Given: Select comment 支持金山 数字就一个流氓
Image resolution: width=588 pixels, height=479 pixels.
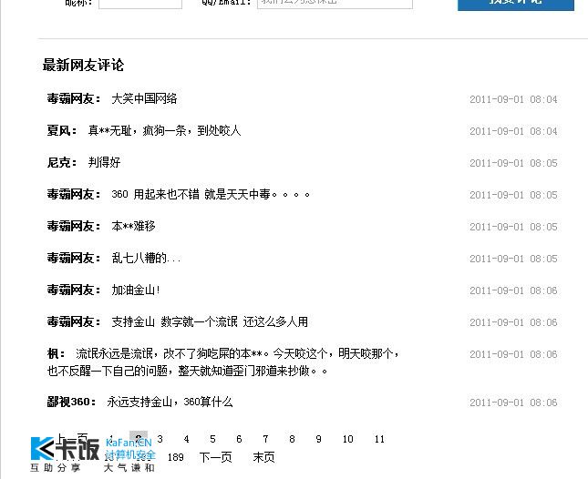Looking at the screenshot, I should [210, 321].
